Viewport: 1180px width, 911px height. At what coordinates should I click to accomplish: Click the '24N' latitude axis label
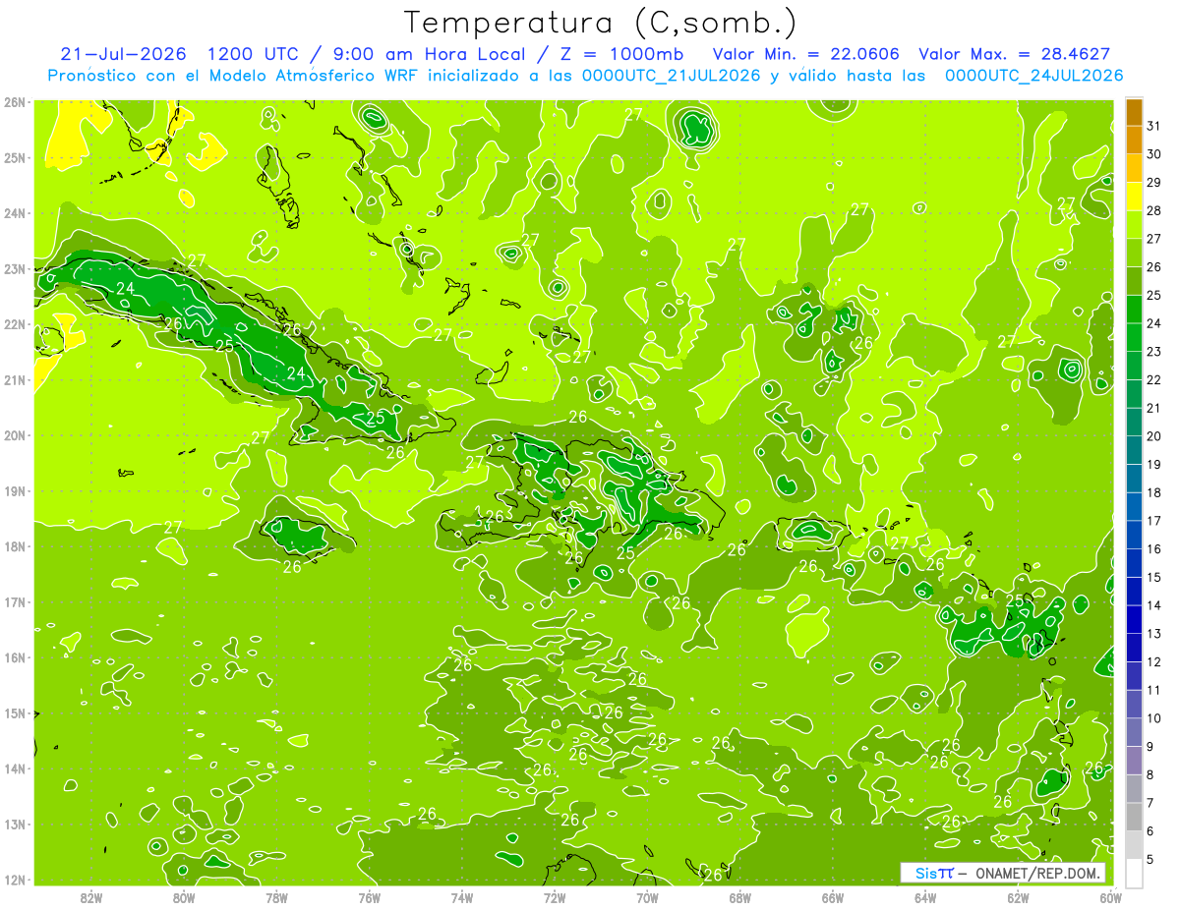pyautogui.click(x=14, y=213)
